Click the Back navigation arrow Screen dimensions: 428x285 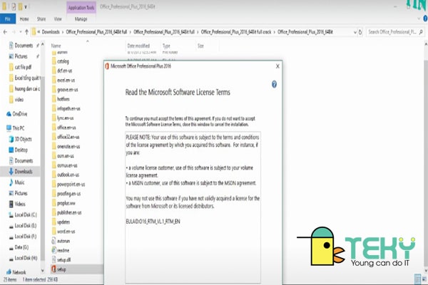(5, 32)
